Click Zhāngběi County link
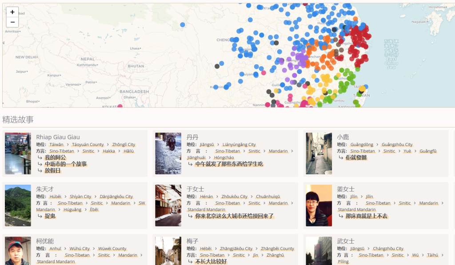The width and height of the screenshot is (455, 265). (277, 249)
